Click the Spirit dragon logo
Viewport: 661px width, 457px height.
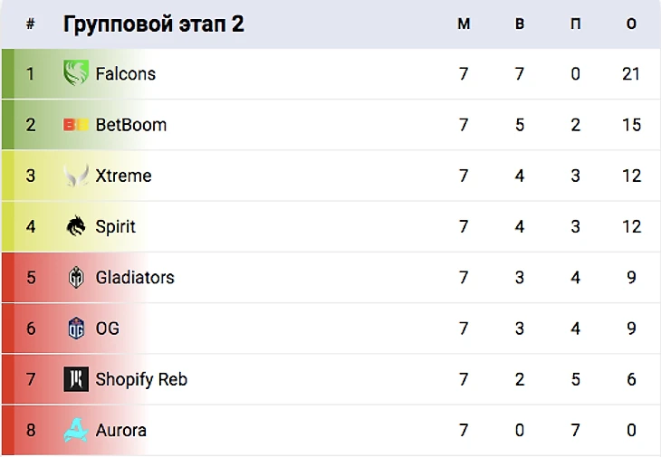[x=76, y=226]
